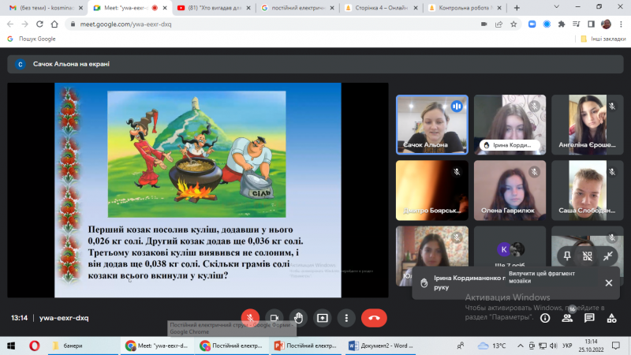This screenshot has height=355, width=631.
Task: Open Документ2 Word taskbar item
Action: click(x=380, y=346)
